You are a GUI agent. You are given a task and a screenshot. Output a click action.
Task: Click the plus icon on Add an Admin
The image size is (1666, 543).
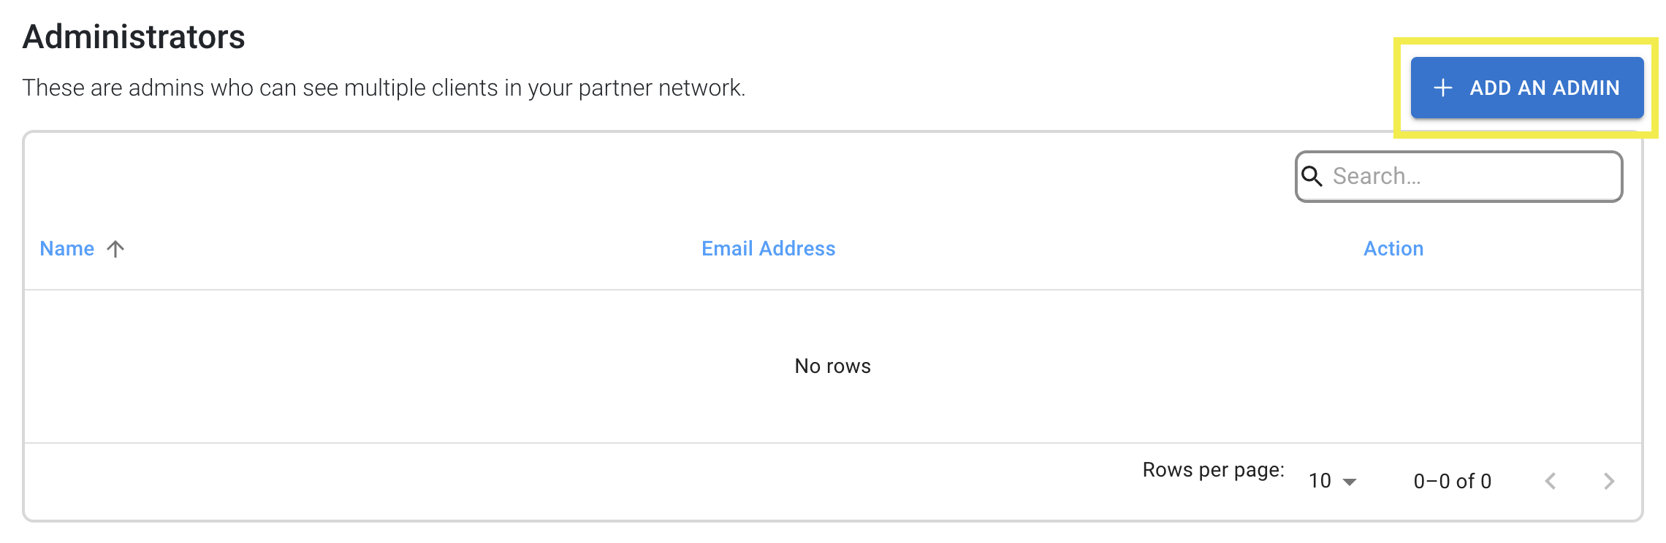1442,88
